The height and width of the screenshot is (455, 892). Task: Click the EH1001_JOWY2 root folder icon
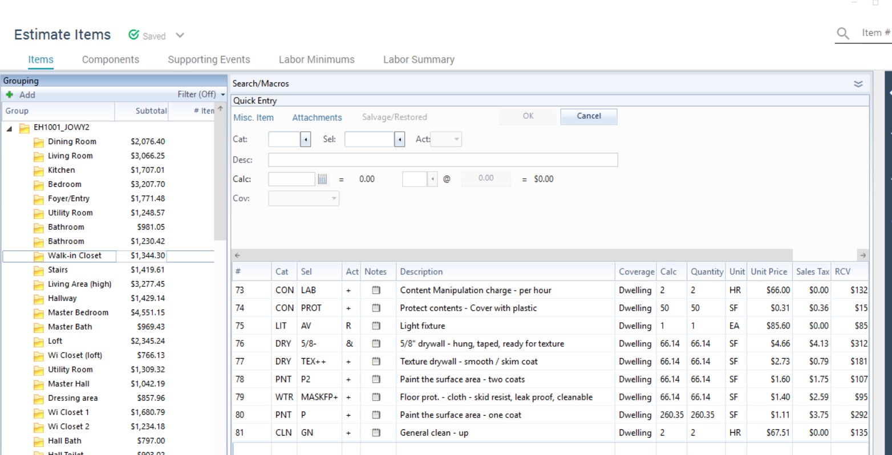click(25, 128)
